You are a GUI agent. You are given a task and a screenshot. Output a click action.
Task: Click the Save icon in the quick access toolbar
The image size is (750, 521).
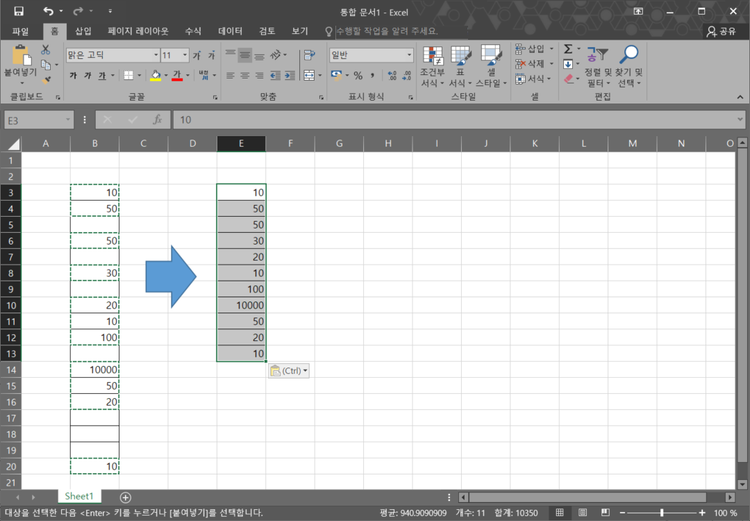19,11
